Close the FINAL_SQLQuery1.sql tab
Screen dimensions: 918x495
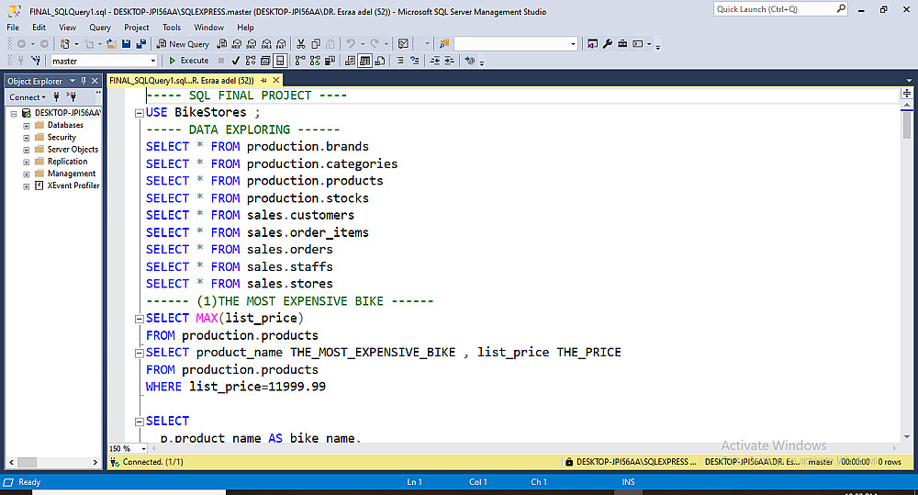coord(276,80)
